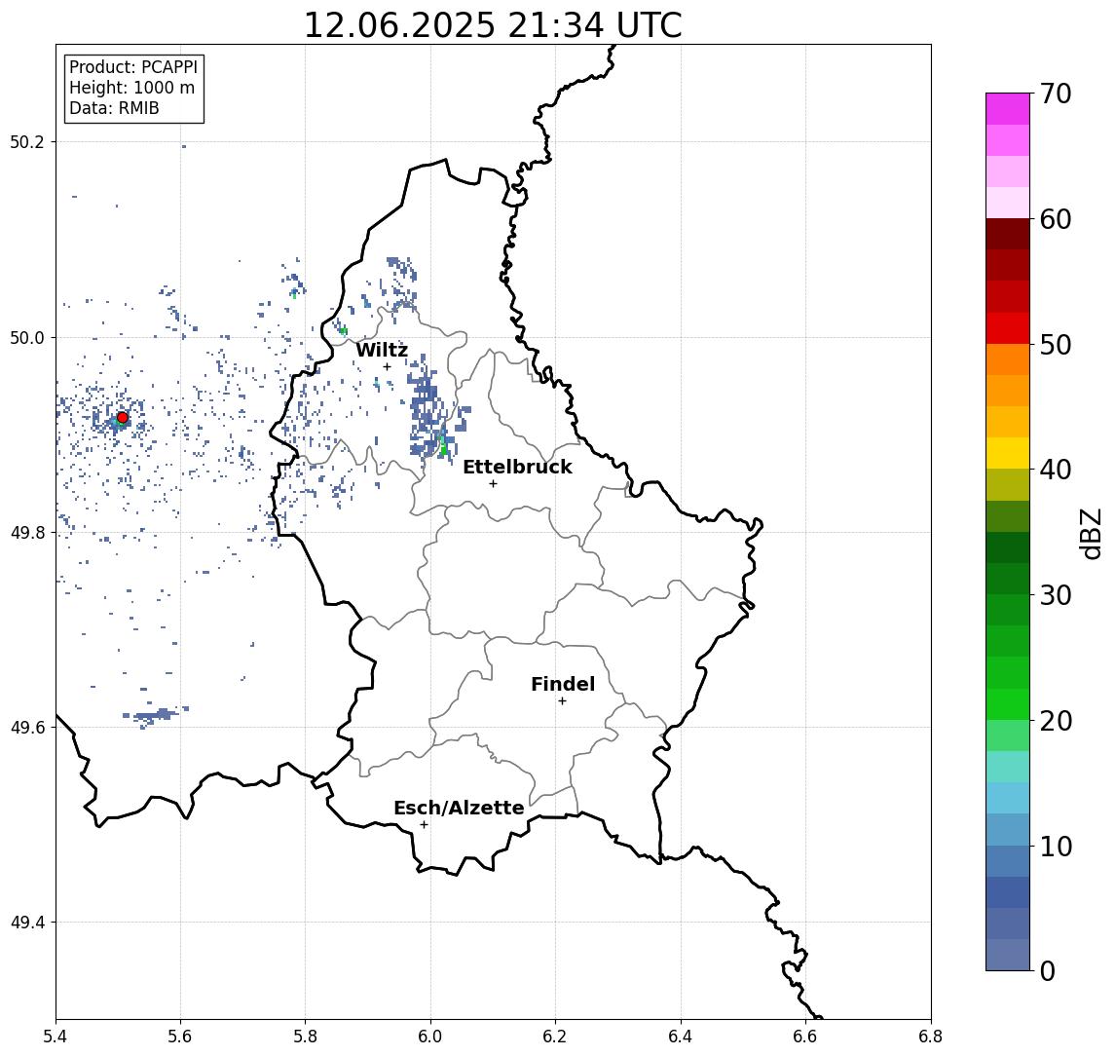
Task: Click the Esch/Alzette city label
Action: click(459, 809)
